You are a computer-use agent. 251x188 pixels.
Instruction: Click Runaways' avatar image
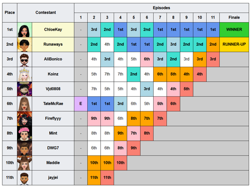pyautogui.click(x=25, y=45)
